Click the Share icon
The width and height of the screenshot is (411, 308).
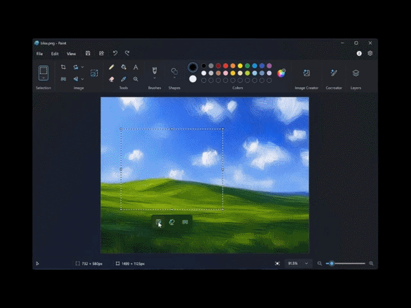[x=101, y=53]
